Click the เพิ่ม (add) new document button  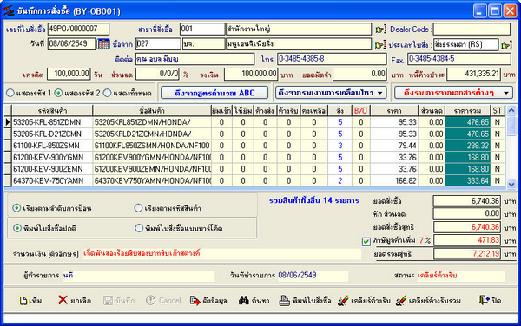pyautogui.click(x=30, y=301)
